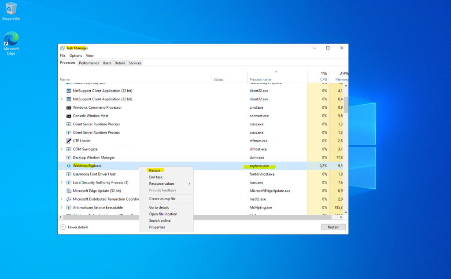Click the Microsoft Edge Update process icon
The image size is (451, 279).
point(69,191)
